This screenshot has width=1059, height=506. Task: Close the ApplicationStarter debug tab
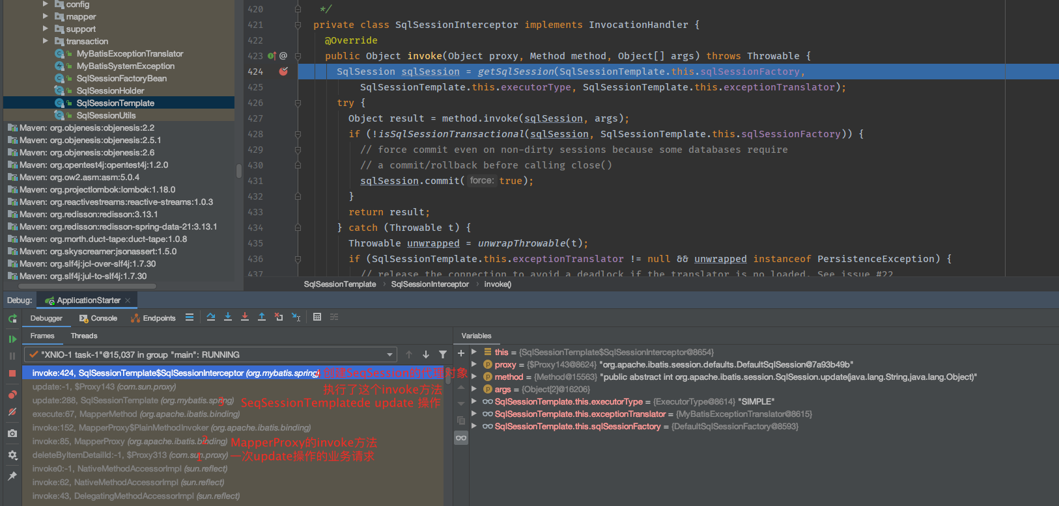128,300
